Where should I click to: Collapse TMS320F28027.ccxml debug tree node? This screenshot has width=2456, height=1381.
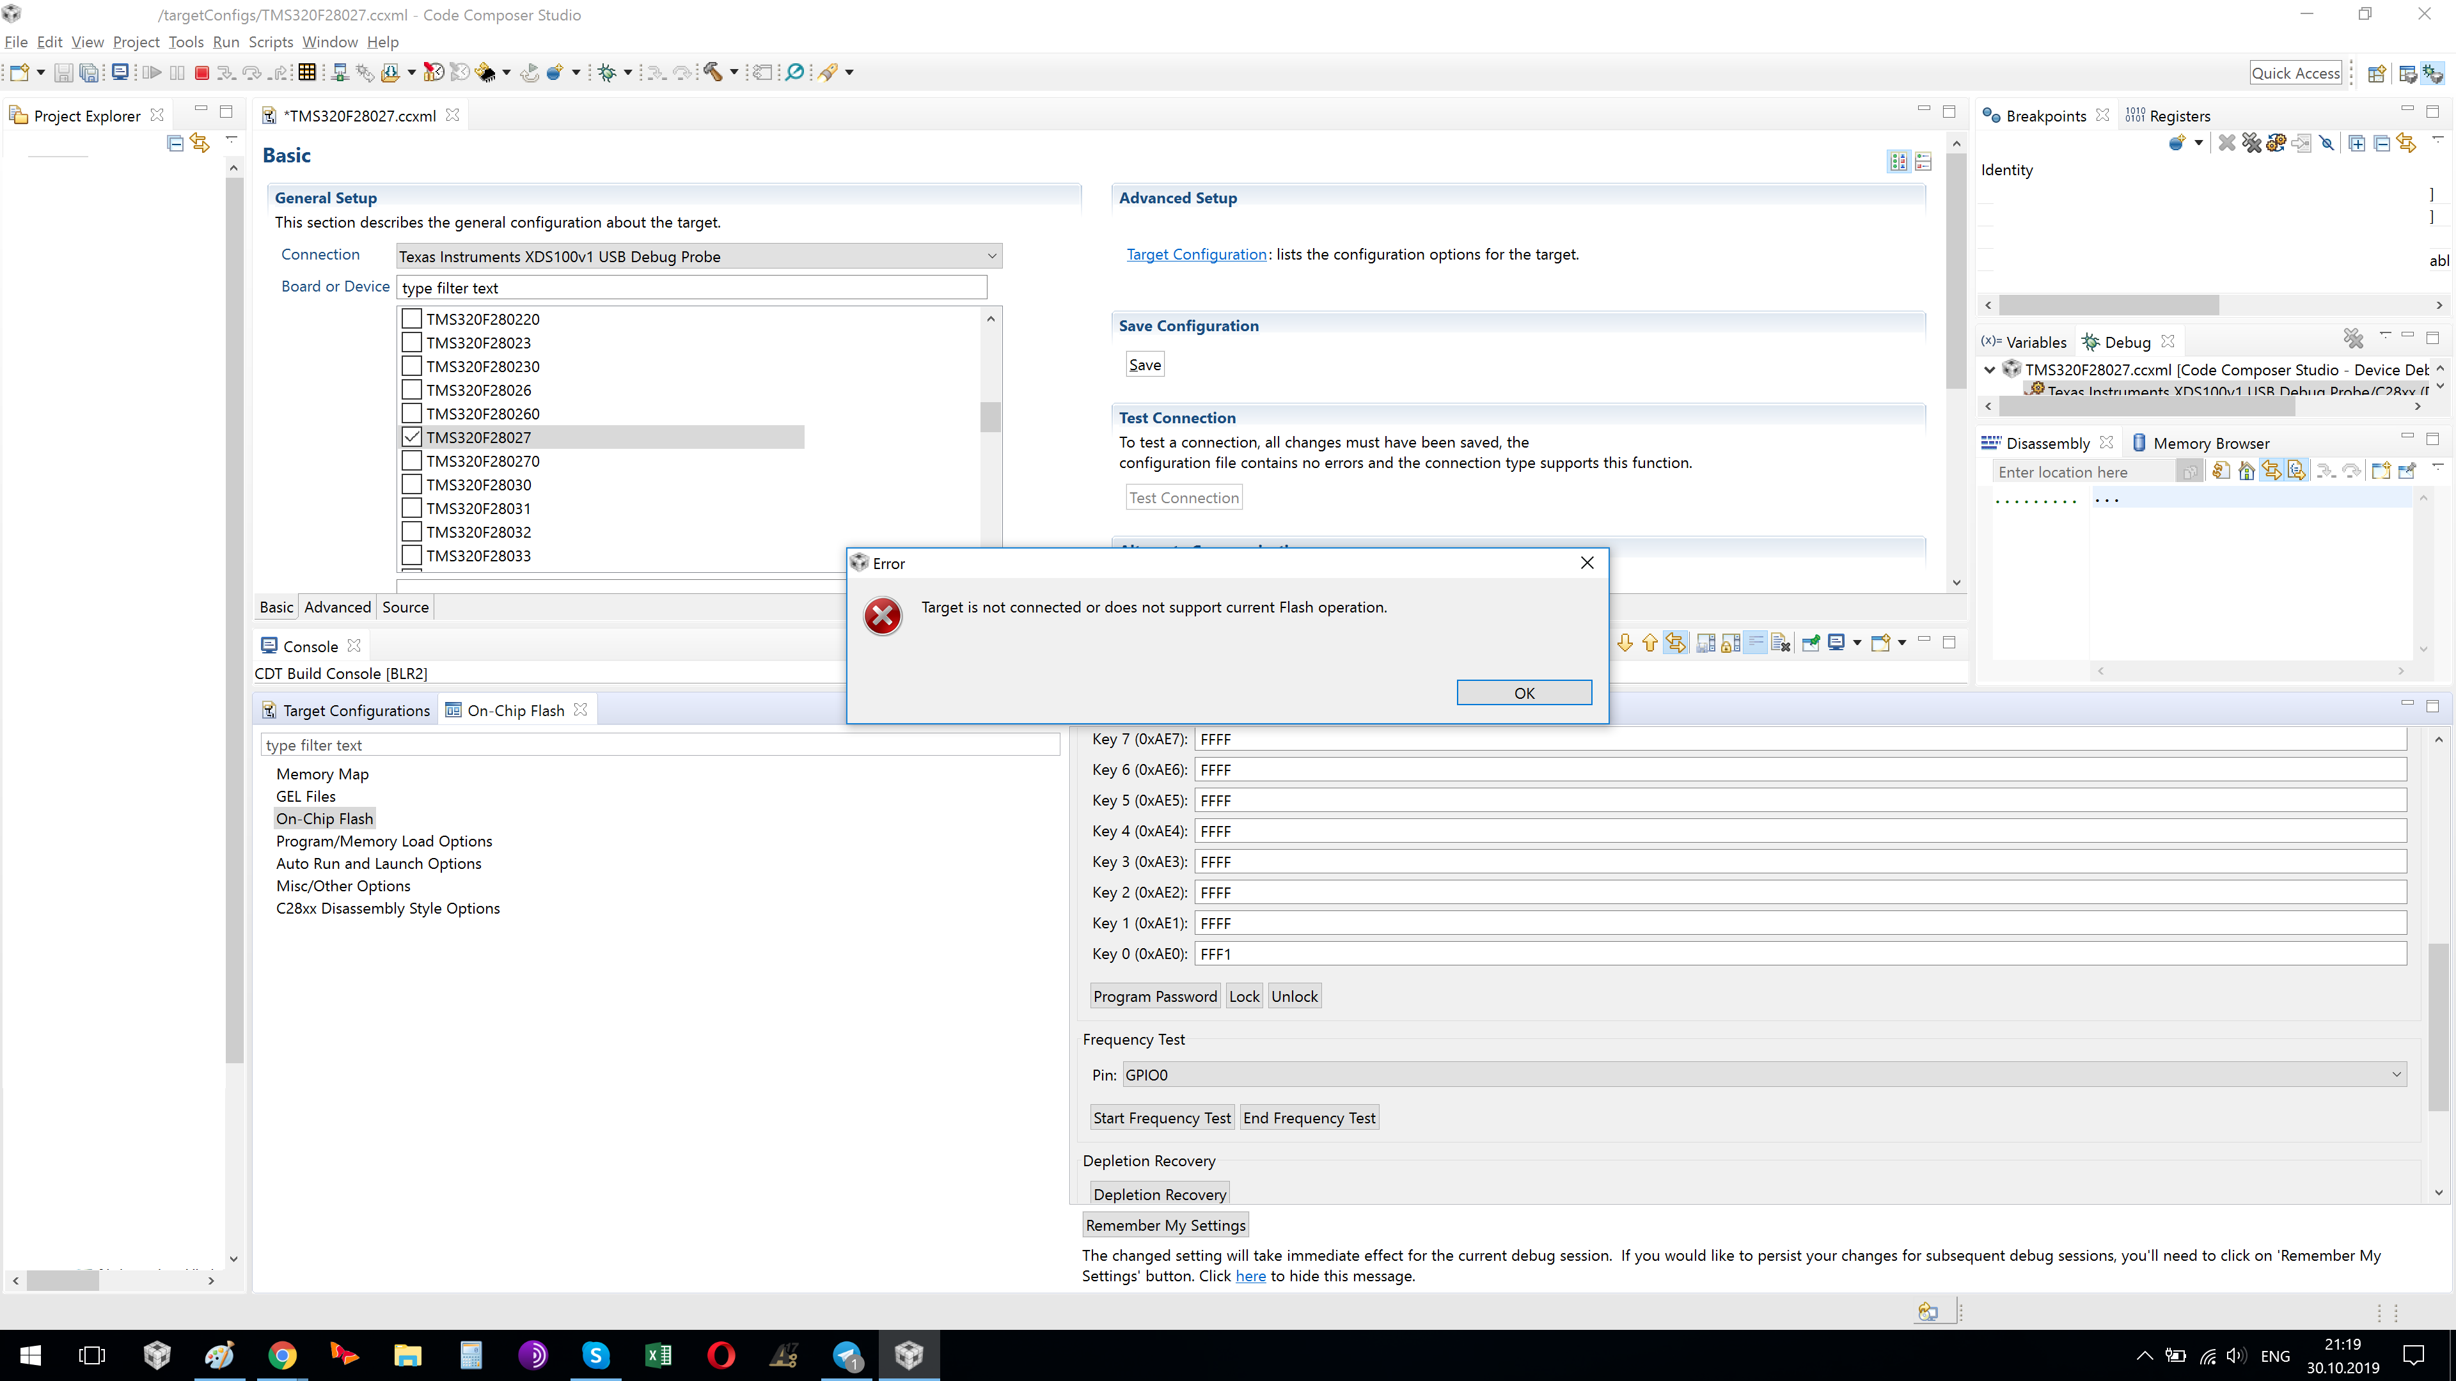[x=1991, y=370]
